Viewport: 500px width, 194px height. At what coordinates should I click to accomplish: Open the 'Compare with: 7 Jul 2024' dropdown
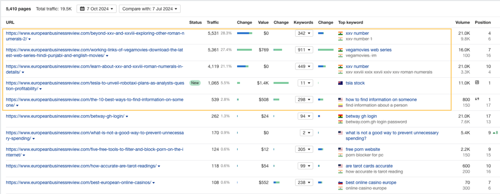(150, 9)
